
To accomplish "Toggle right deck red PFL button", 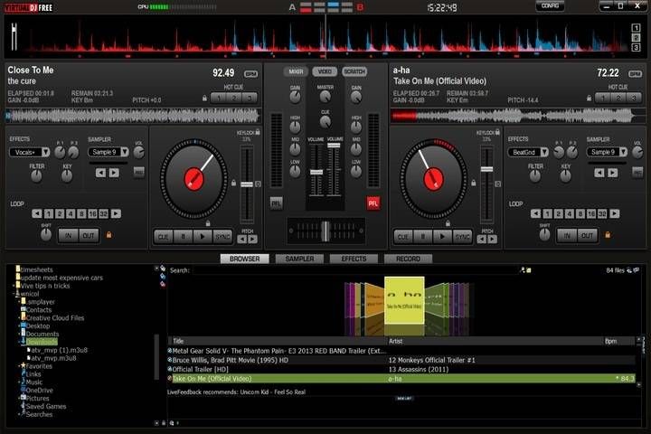I will [x=373, y=203].
